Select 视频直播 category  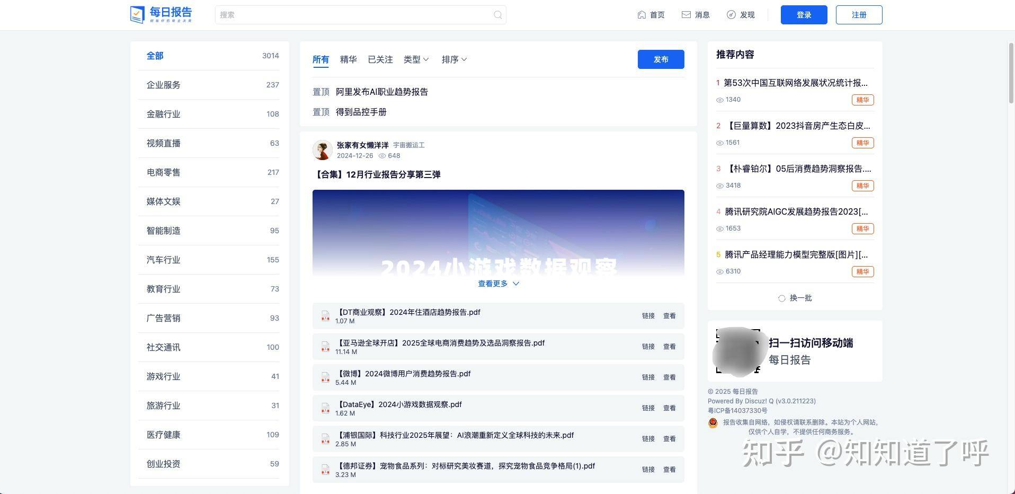point(209,143)
